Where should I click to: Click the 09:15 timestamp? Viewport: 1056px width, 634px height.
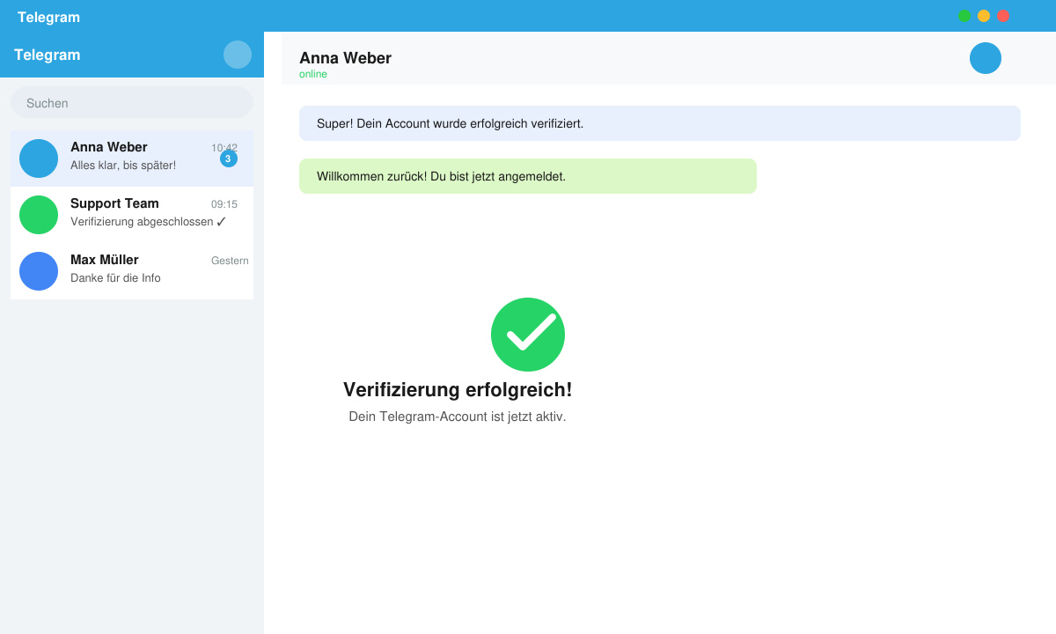click(224, 204)
